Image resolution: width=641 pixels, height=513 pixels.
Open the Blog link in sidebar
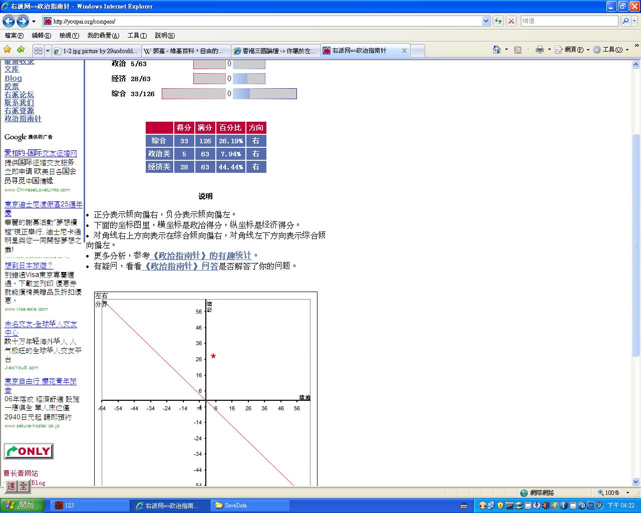click(13, 78)
